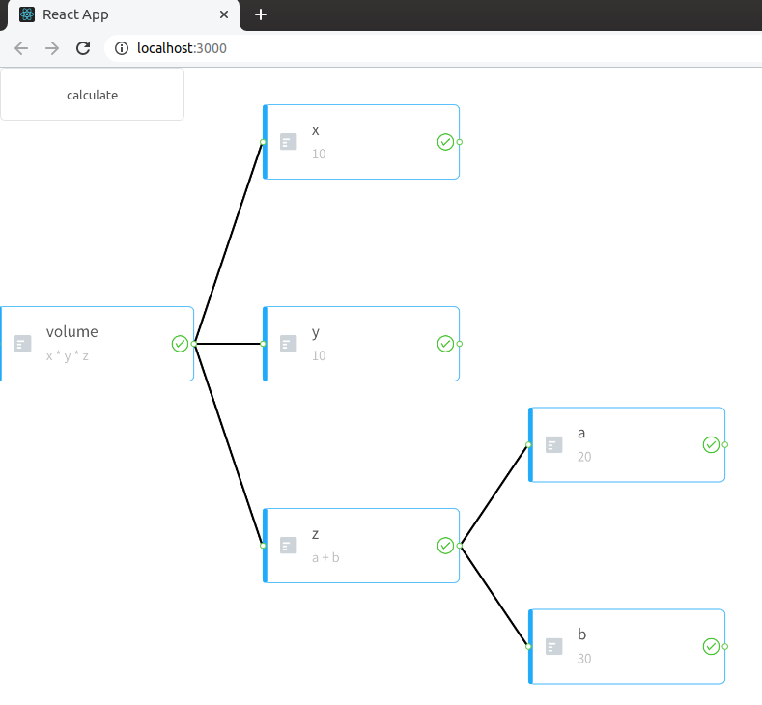
Task: Select the value '30' in node b
Action: (584, 659)
